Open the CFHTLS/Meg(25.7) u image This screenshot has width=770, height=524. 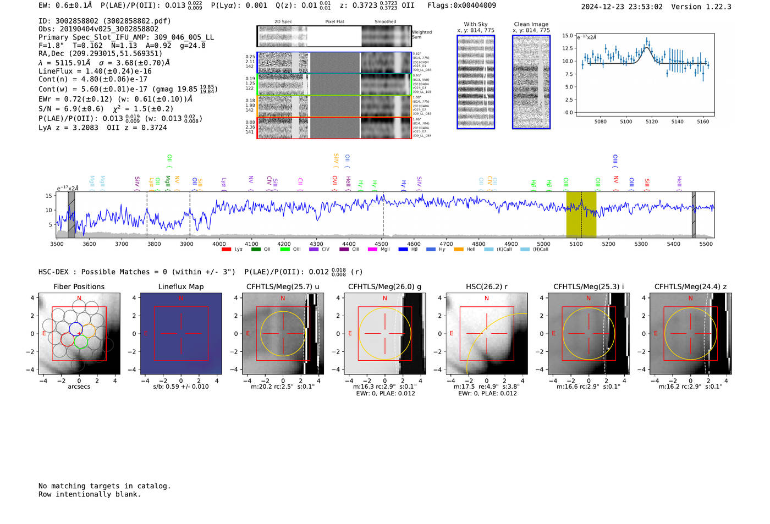[x=283, y=334]
